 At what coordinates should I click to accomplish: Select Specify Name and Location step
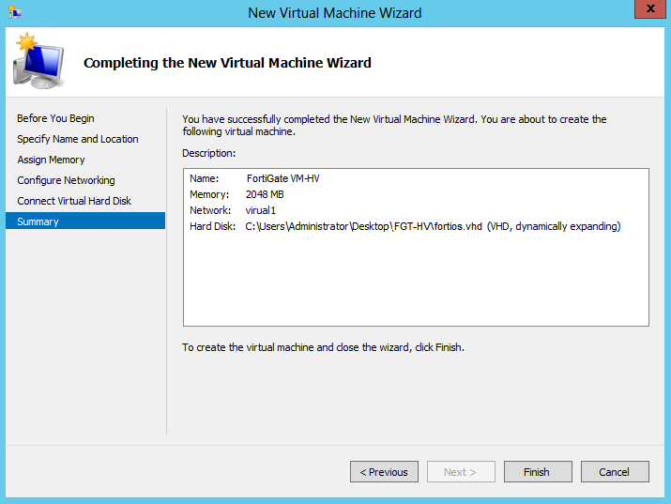click(78, 139)
